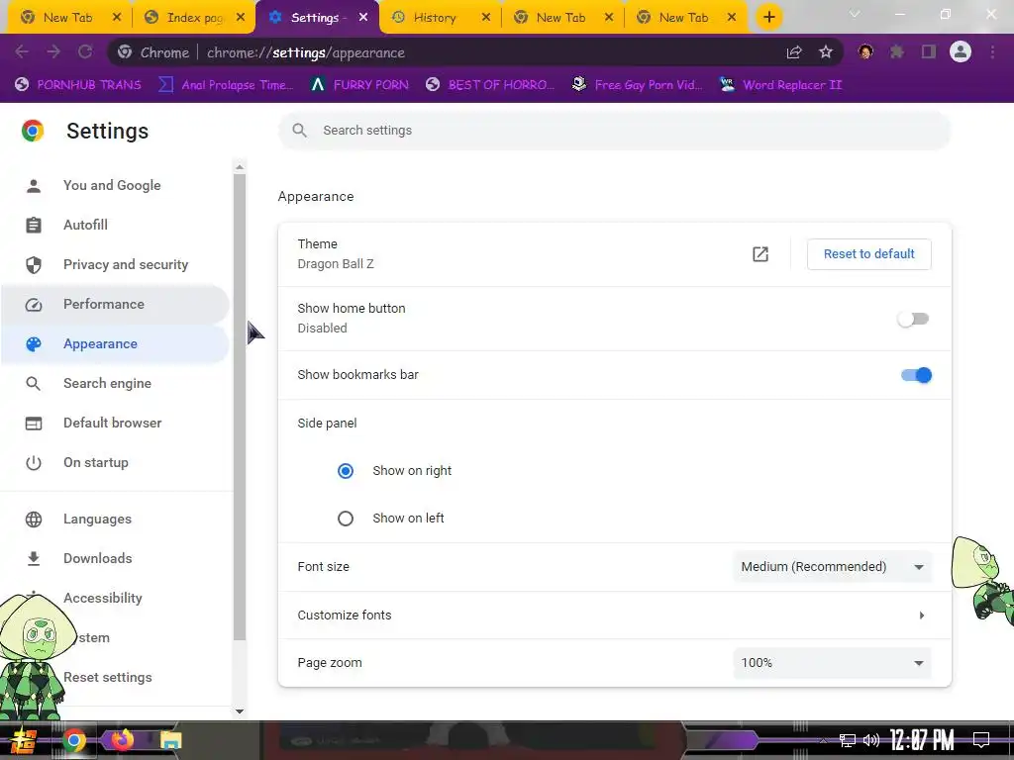The image size is (1014, 760).
Task: Click the Search settings magnifier icon
Action: [x=299, y=131]
